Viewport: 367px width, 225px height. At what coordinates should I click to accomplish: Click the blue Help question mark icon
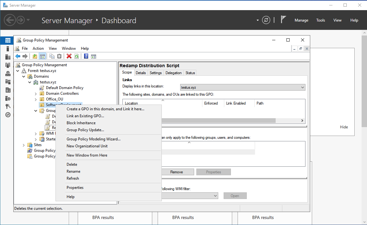(86, 56)
